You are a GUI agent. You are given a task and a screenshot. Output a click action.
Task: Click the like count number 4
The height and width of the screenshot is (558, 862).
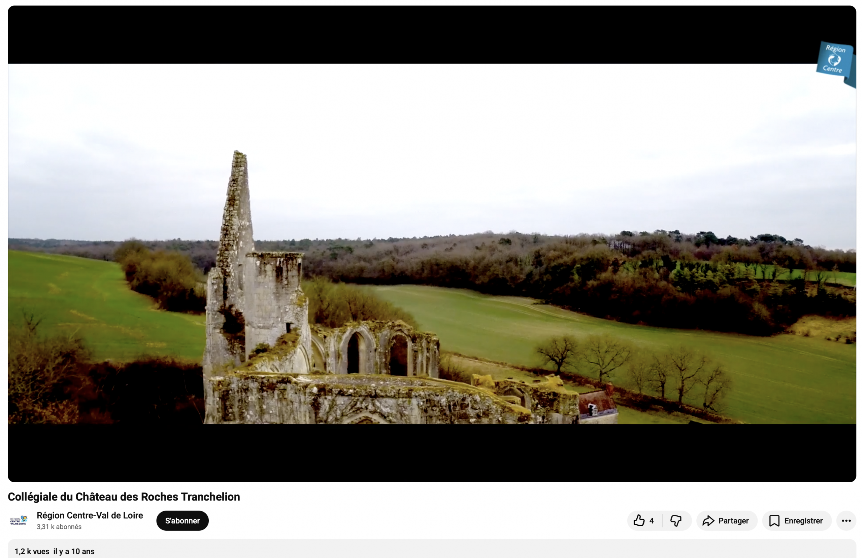pyautogui.click(x=651, y=520)
